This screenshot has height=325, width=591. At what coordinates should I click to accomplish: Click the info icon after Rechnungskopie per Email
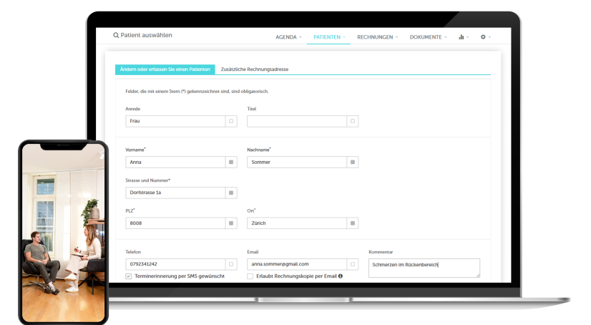tap(341, 276)
